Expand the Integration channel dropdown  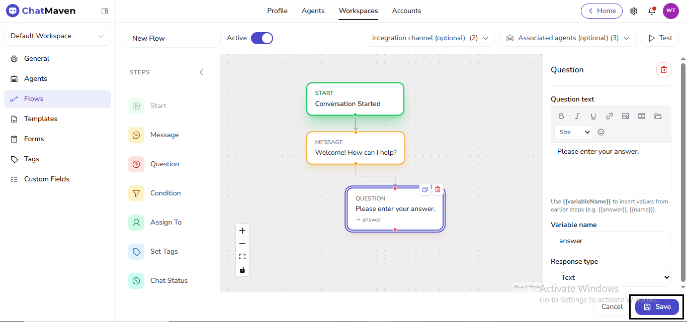click(430, 38)
